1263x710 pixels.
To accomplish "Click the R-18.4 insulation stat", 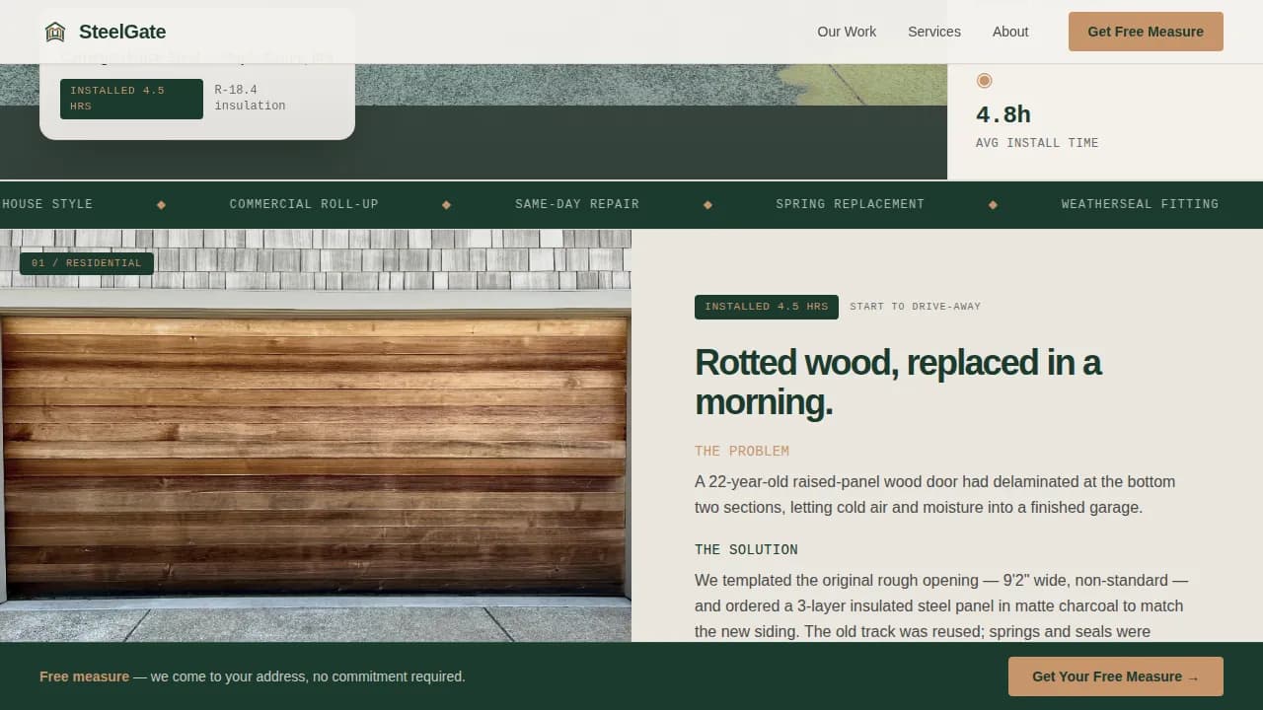I will (x=250, y=98).
